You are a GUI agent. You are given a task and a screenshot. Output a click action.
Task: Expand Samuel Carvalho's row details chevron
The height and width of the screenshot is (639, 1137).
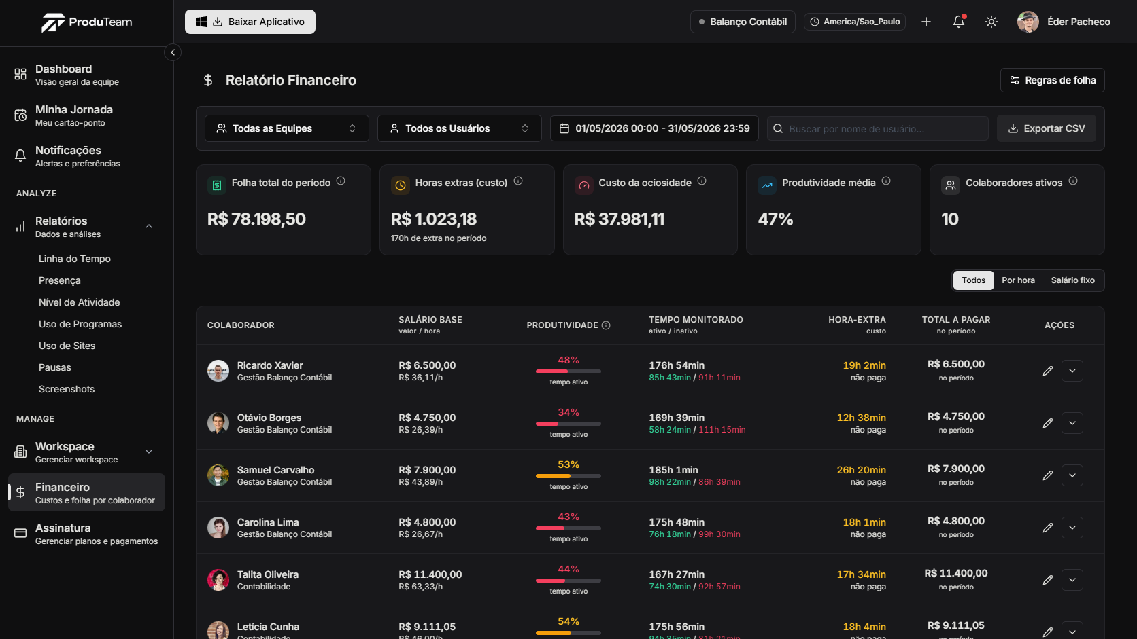coord(1072,475)
